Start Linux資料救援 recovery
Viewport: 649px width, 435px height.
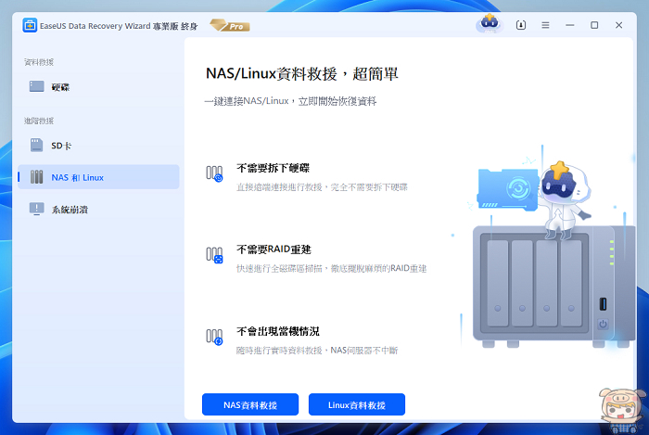[357, 404]
